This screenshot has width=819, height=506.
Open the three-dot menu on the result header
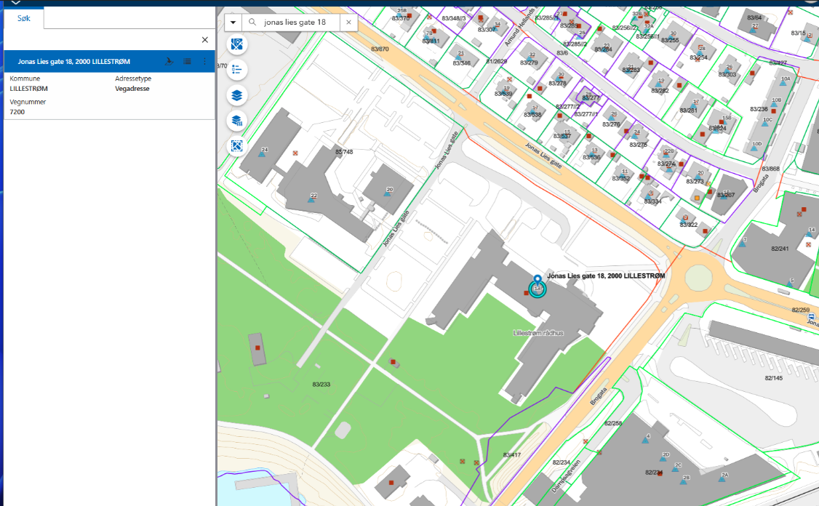[204, 62]
